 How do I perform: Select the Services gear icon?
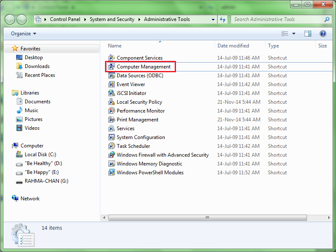point(111,129)
